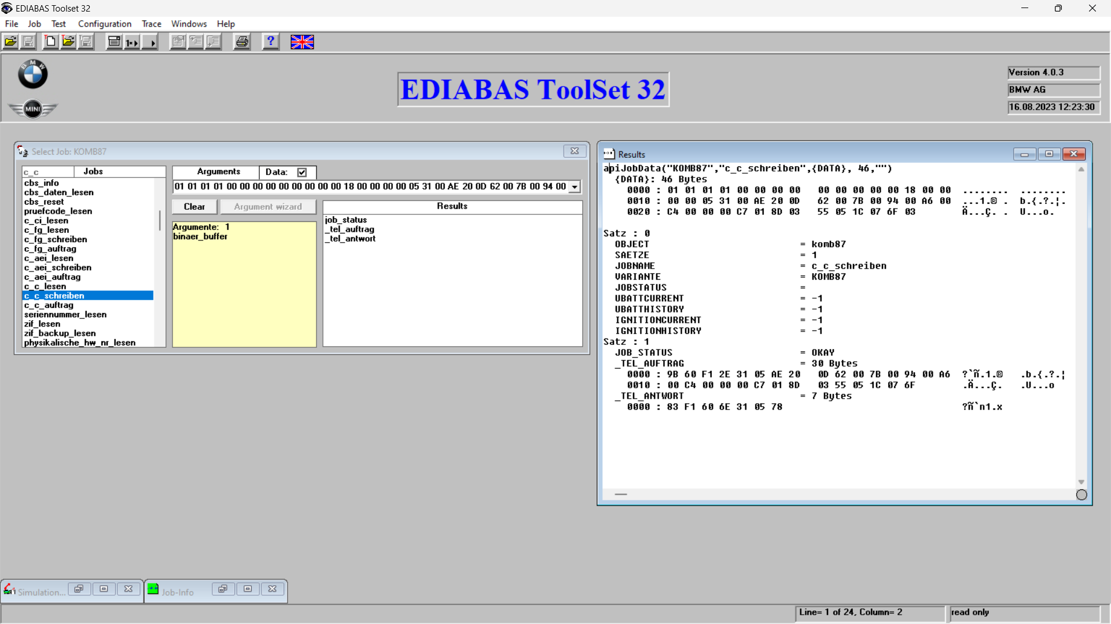Screen dimensions: 1111x624
Task: Select highlighted job c_c_schreiben
Action: click(88, 296)
